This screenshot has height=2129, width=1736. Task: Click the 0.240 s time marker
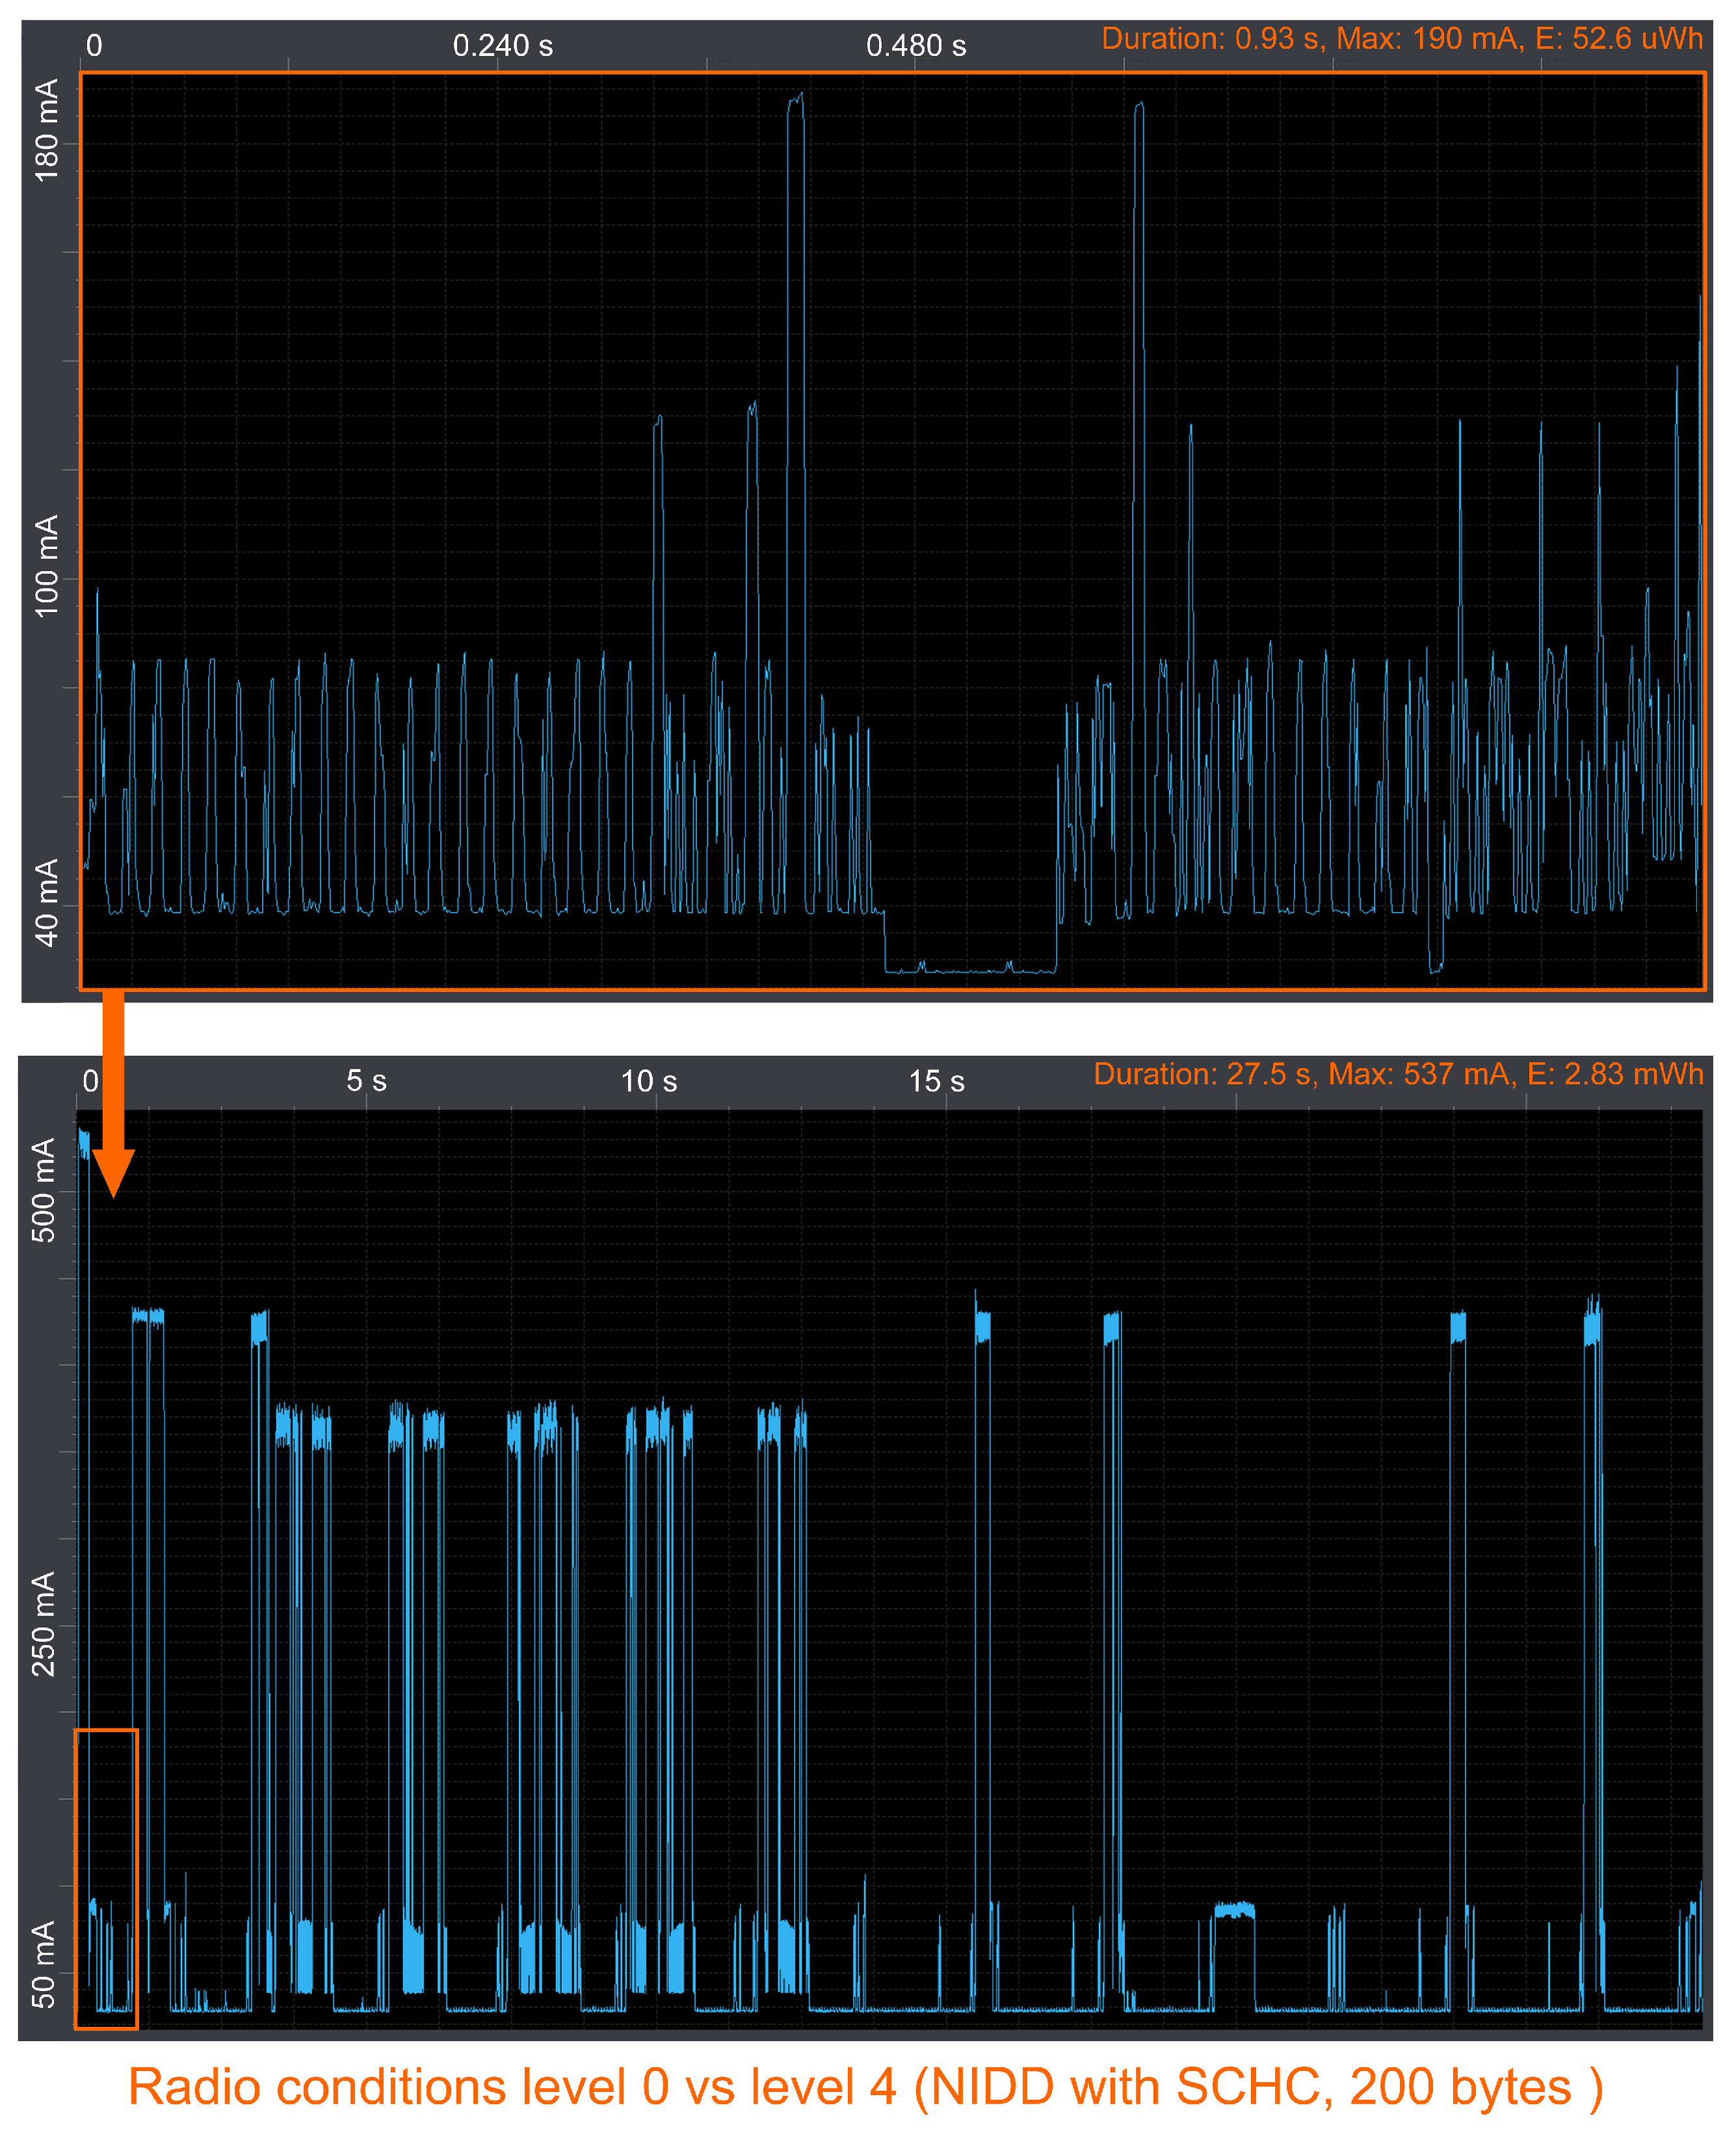coord(502,46)
